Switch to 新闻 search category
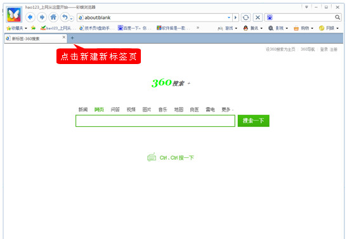 (83, 110)
